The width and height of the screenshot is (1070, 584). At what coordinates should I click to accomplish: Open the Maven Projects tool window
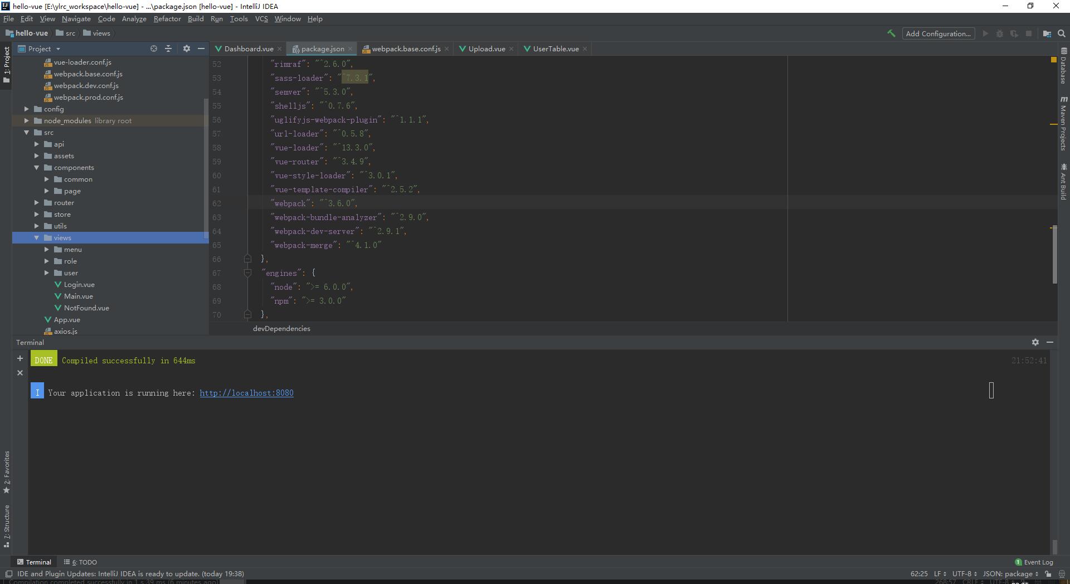[x=1063, y=123]
